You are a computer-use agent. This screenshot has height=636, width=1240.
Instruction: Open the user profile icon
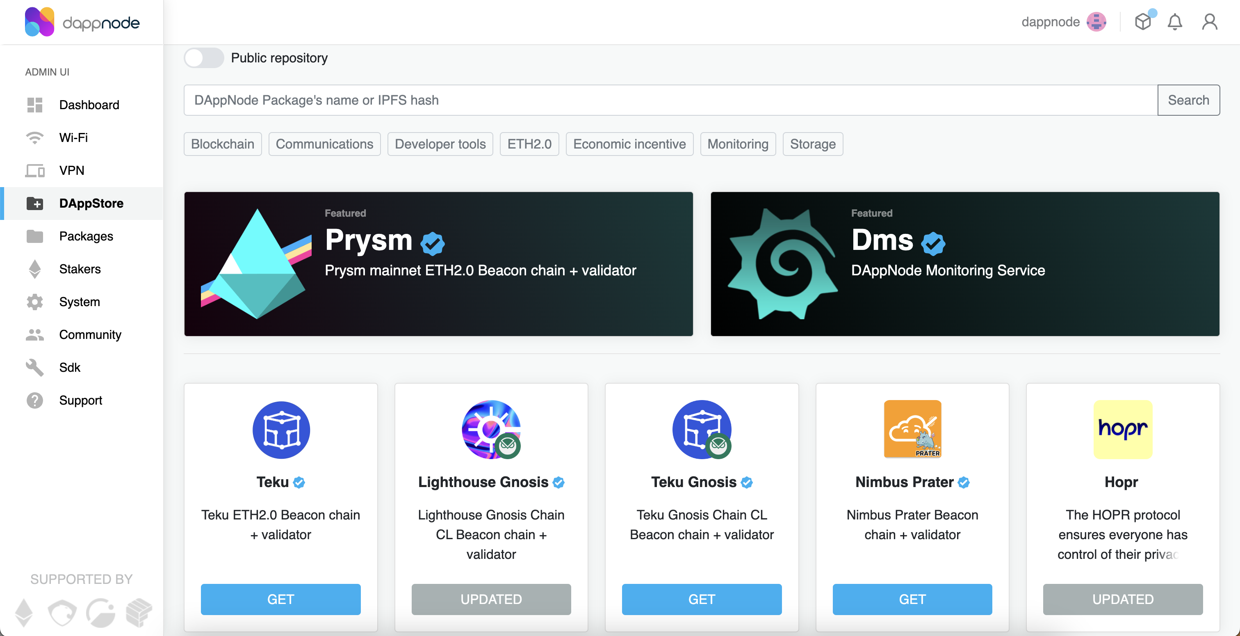pos(1209,22)
